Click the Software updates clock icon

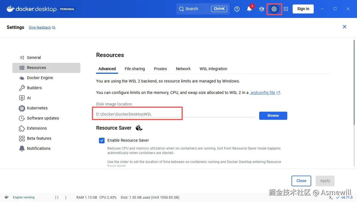[22, 118]
